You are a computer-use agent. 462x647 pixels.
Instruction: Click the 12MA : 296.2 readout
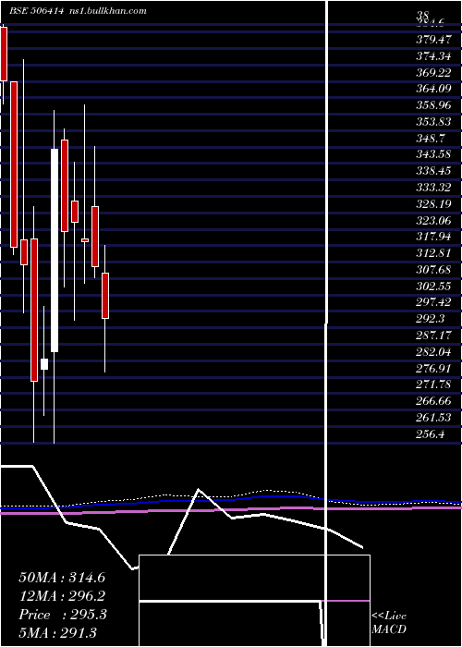(x=62, y=596)
